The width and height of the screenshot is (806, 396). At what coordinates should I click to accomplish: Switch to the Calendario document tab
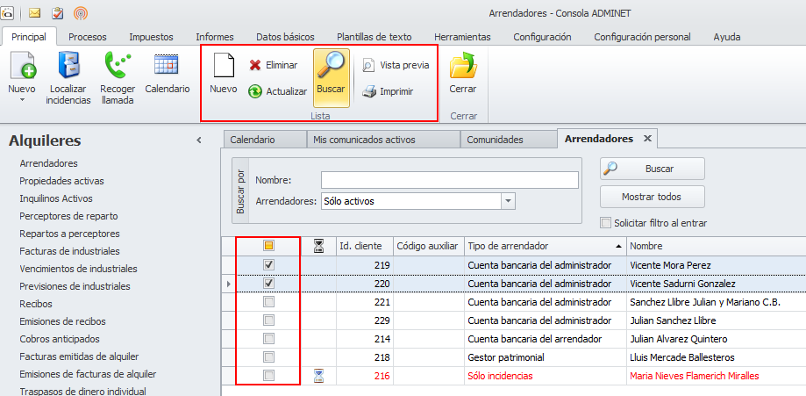[265, 139]
